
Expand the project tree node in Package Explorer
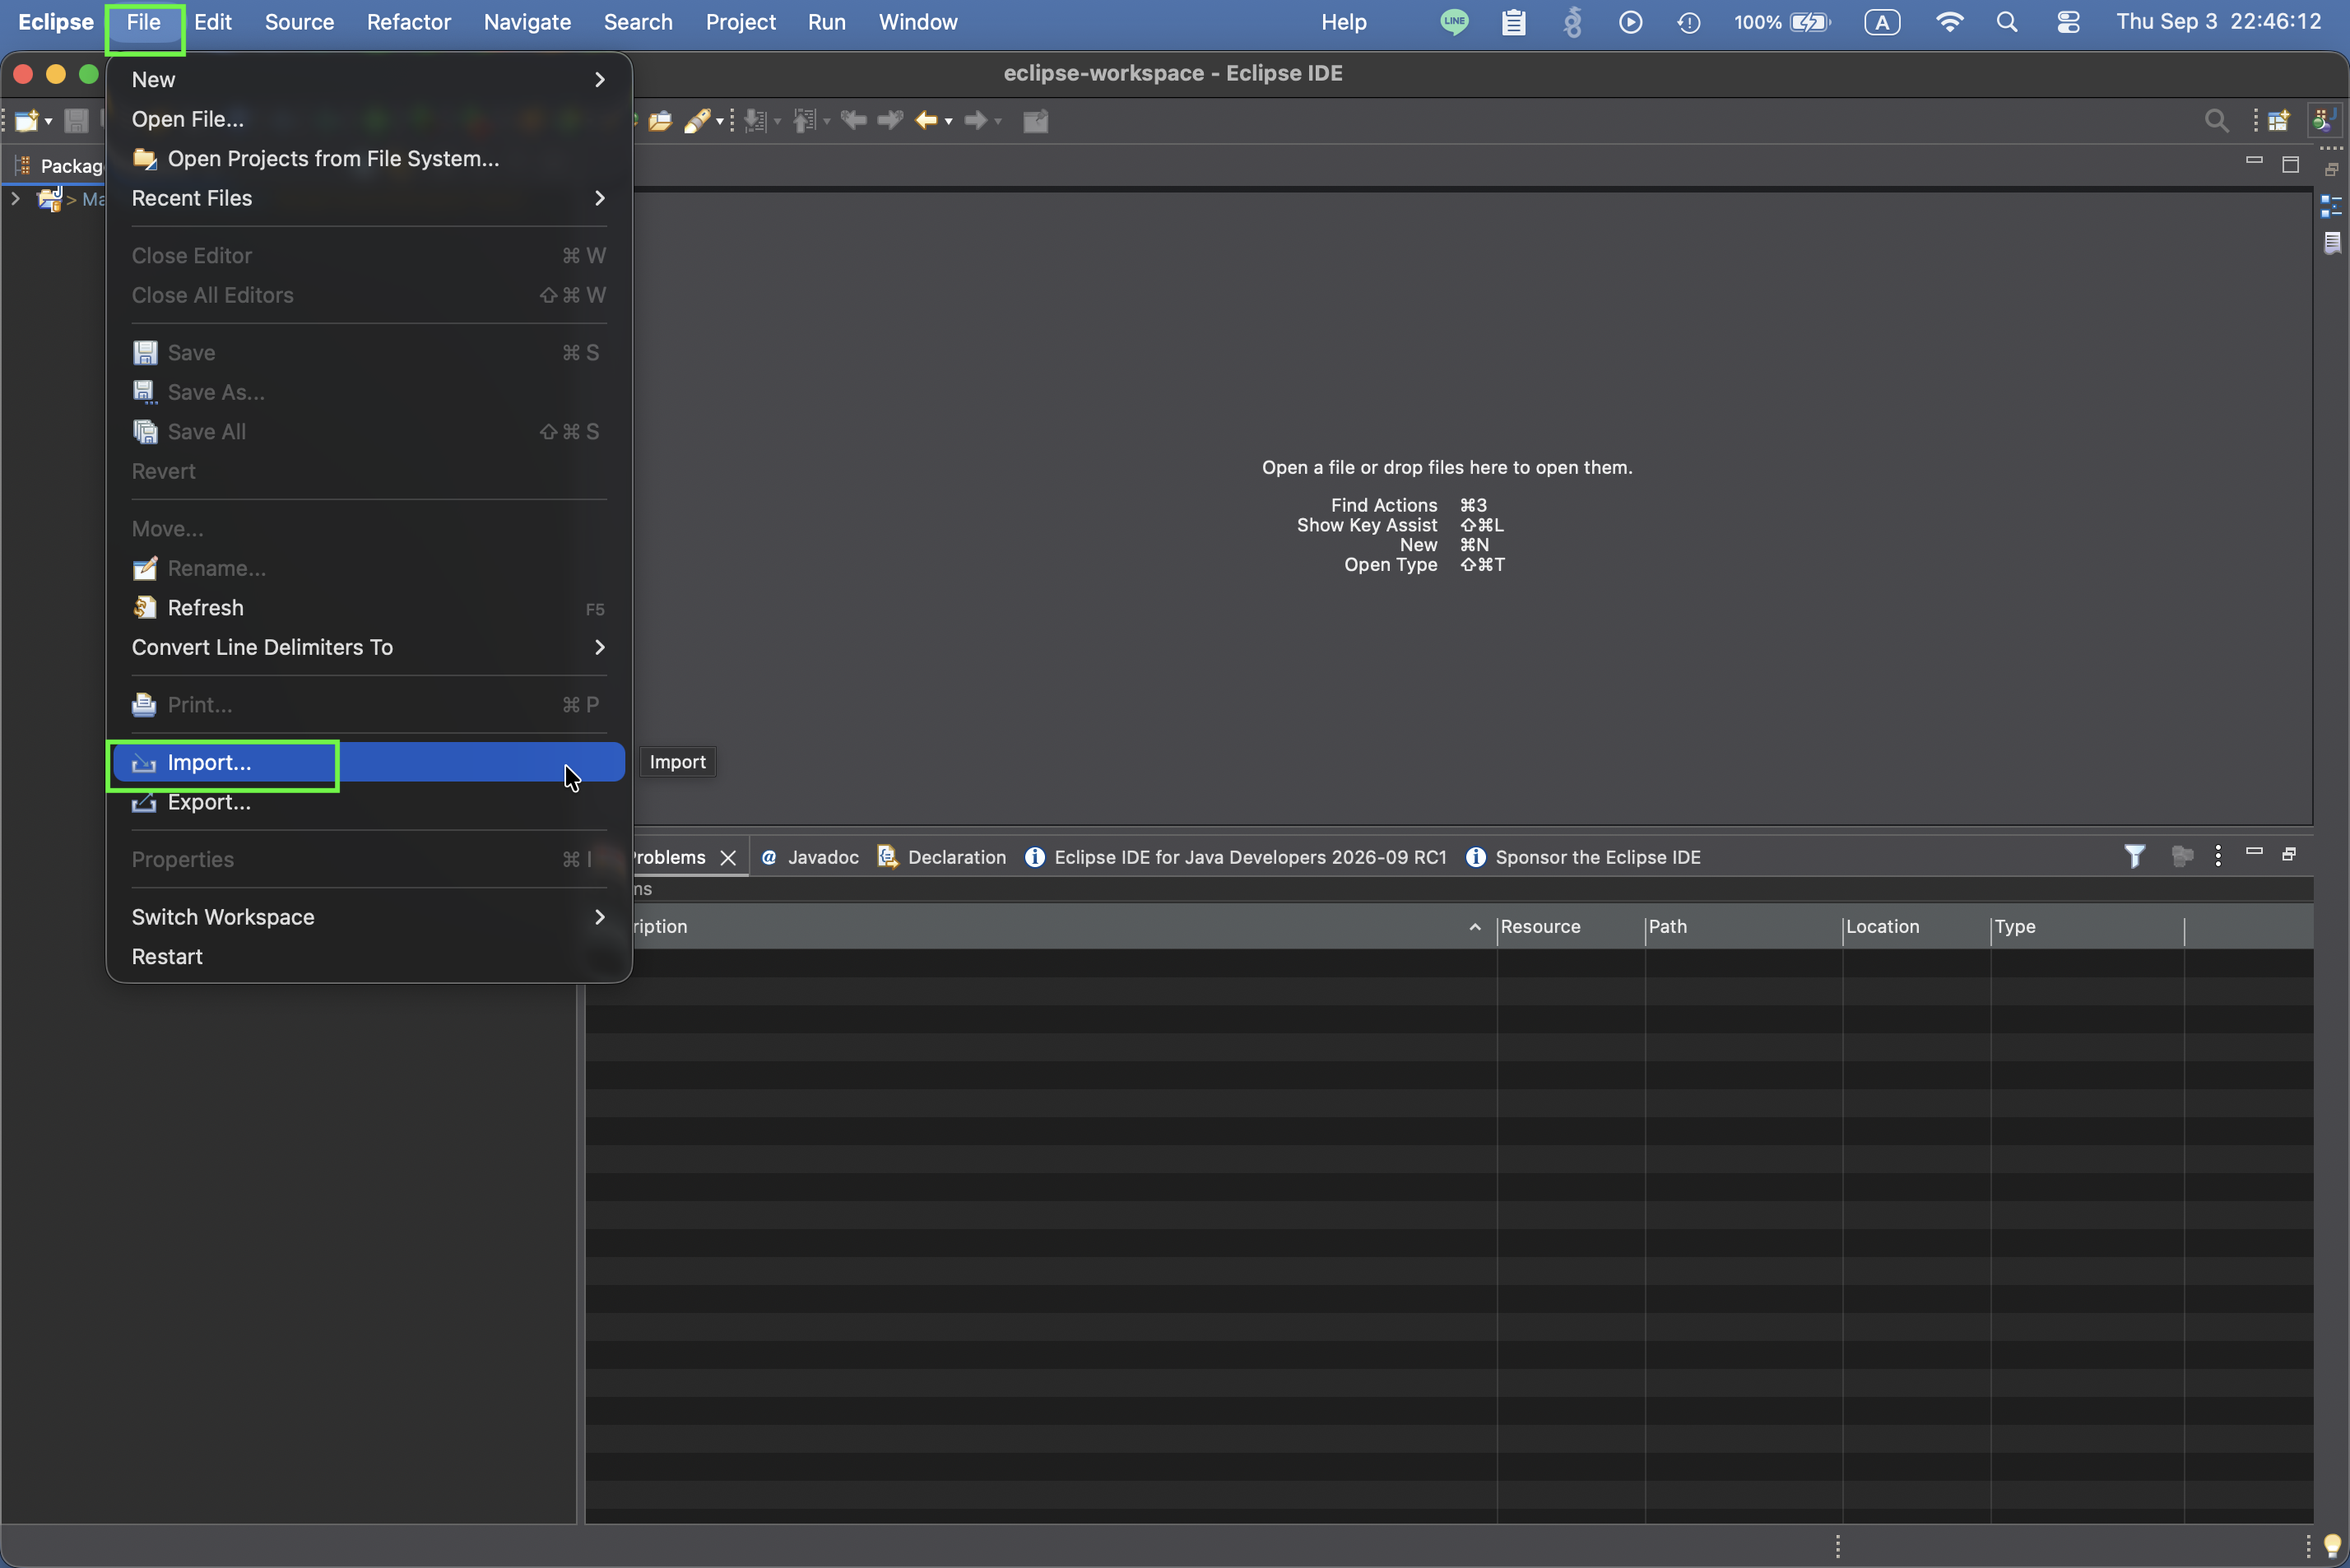pyautogui.click(x=15, y=199)
